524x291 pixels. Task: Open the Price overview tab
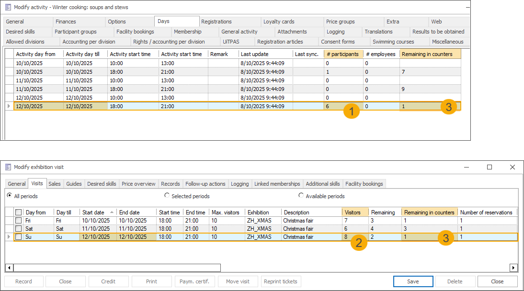pyautogui.click(x=138, y=184)
